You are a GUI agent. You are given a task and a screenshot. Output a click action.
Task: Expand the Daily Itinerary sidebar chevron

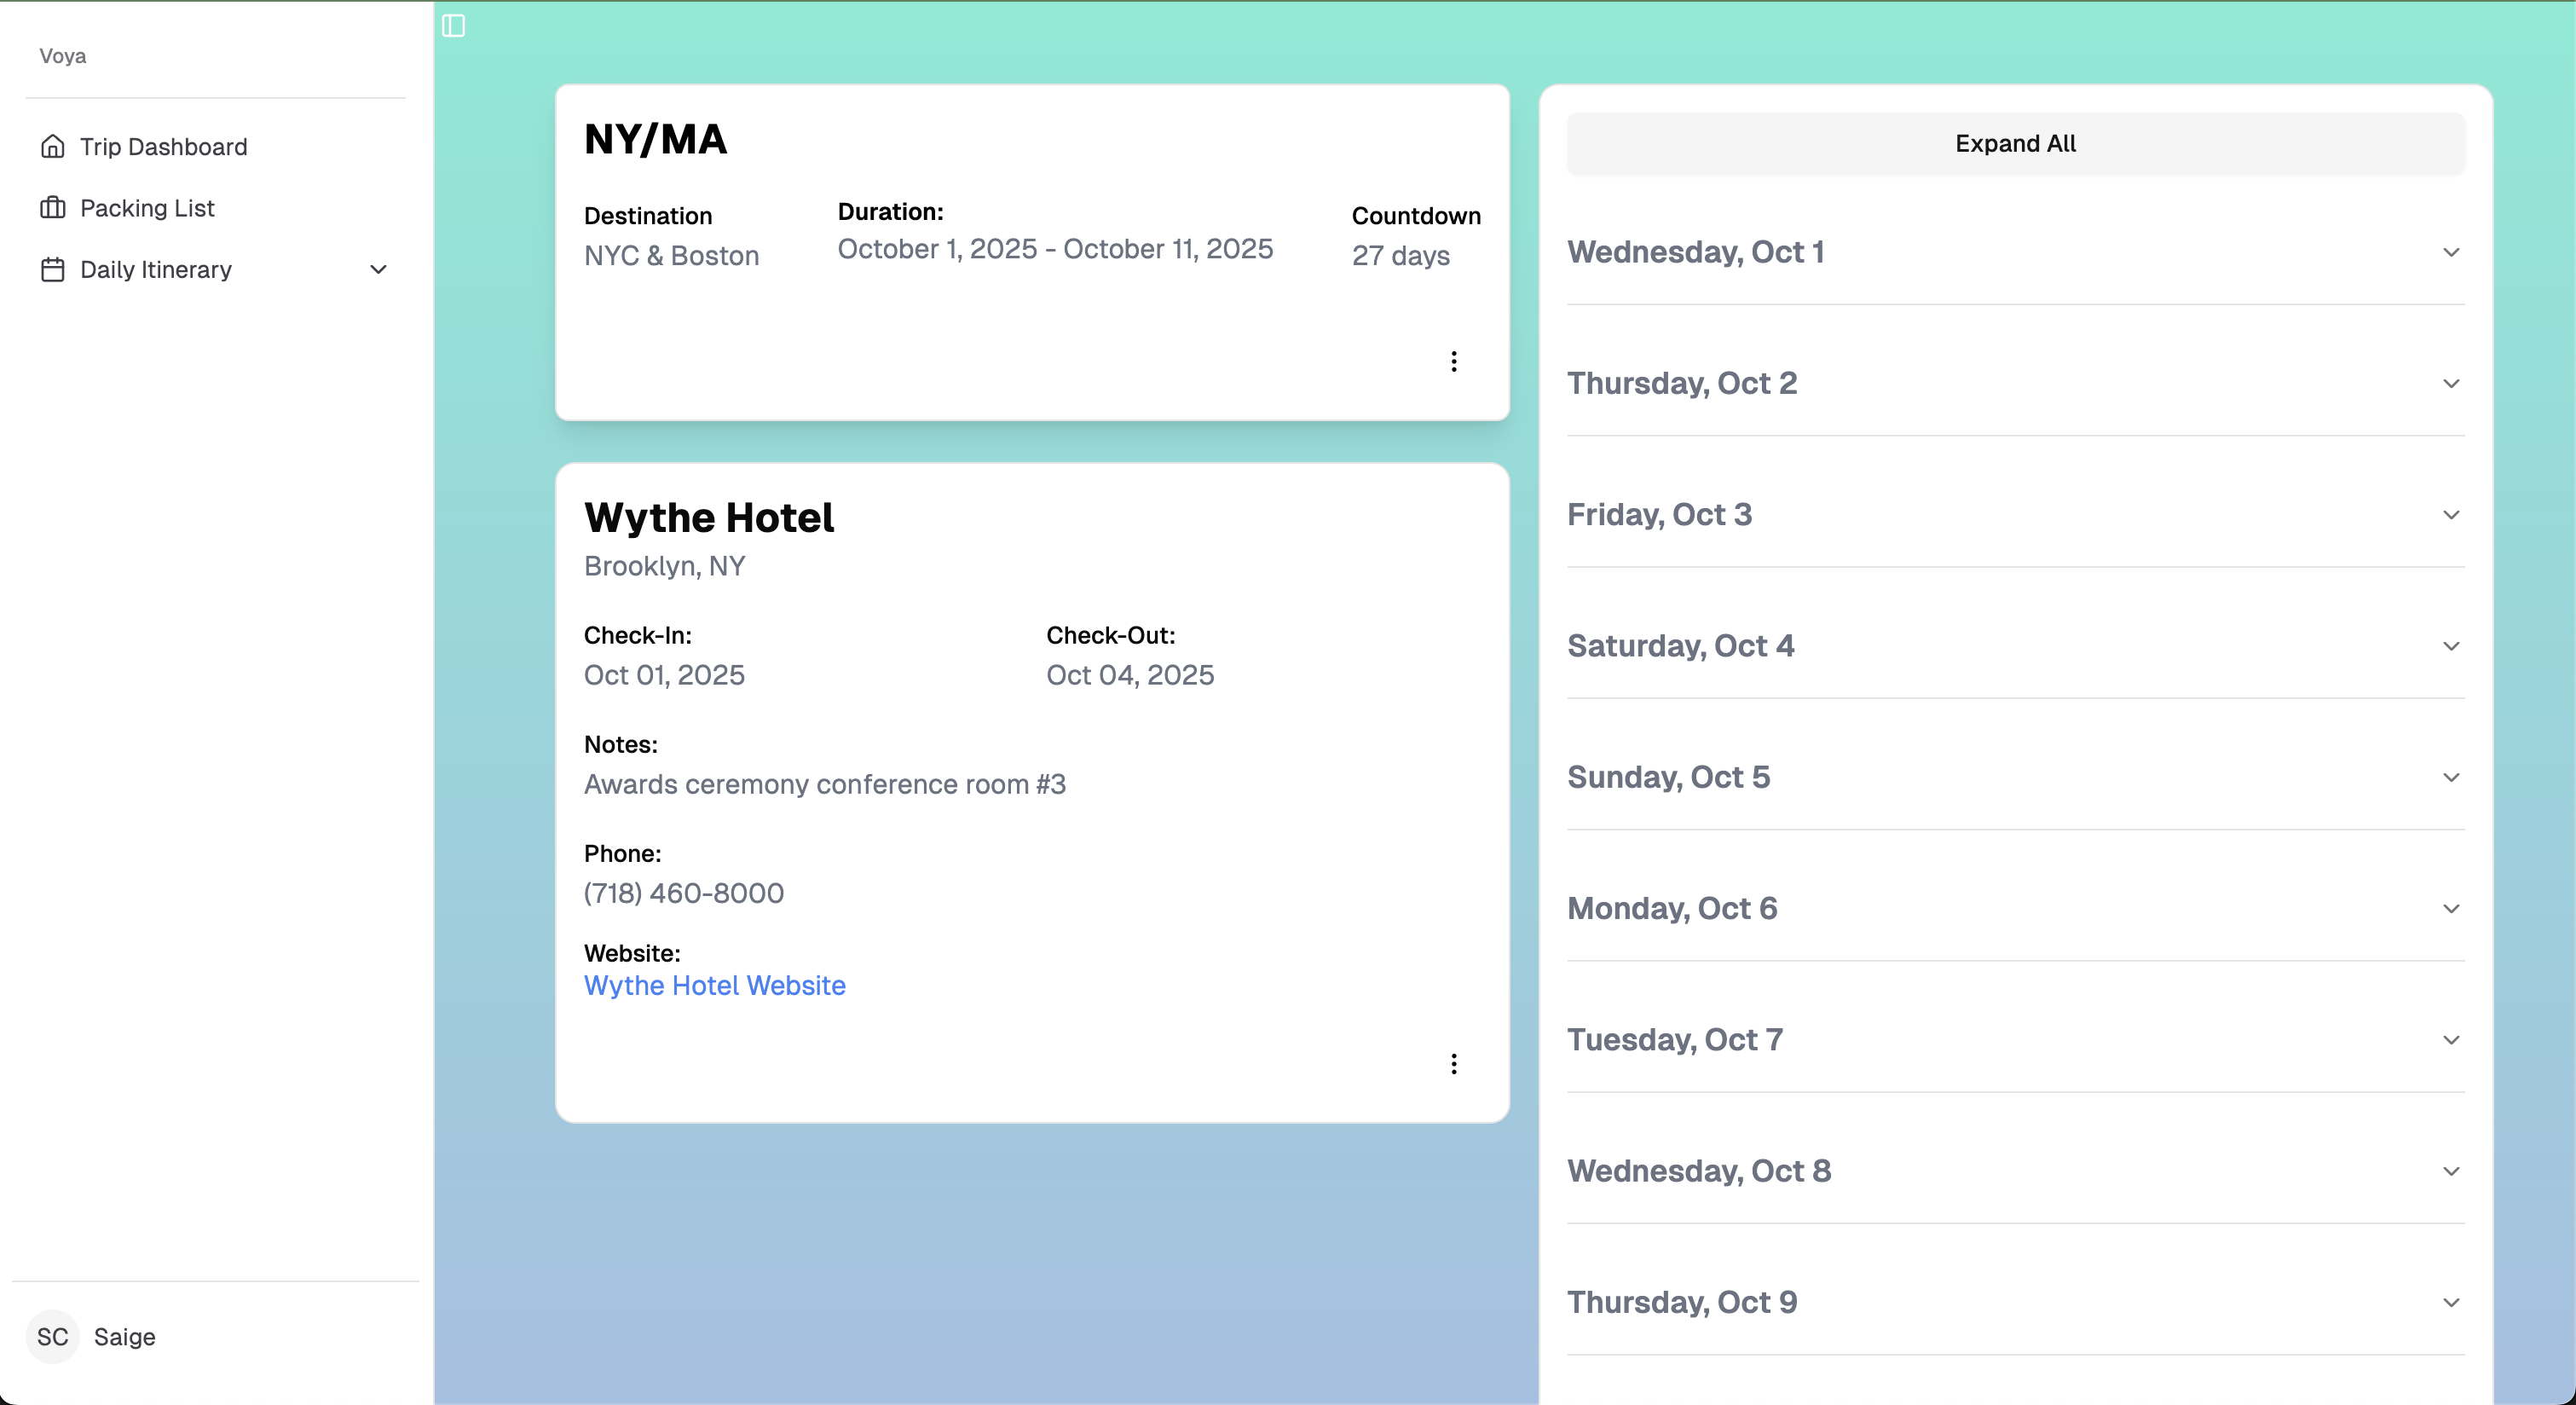(x=378, y=270)
